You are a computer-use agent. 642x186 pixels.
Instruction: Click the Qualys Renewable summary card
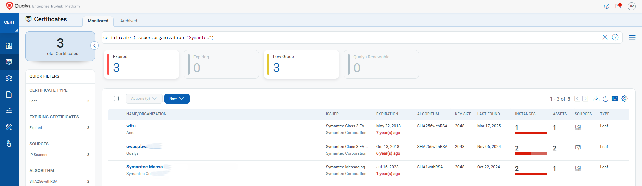coord(381,64)
